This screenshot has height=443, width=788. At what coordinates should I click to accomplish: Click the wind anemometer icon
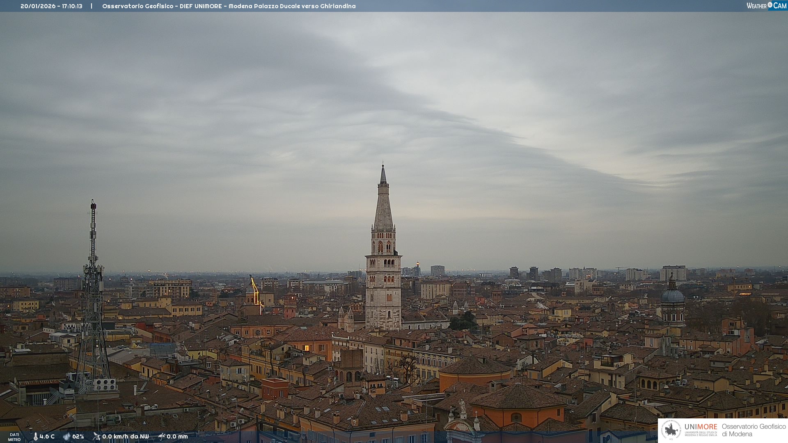pyautogui.click(x=96, y=436)
